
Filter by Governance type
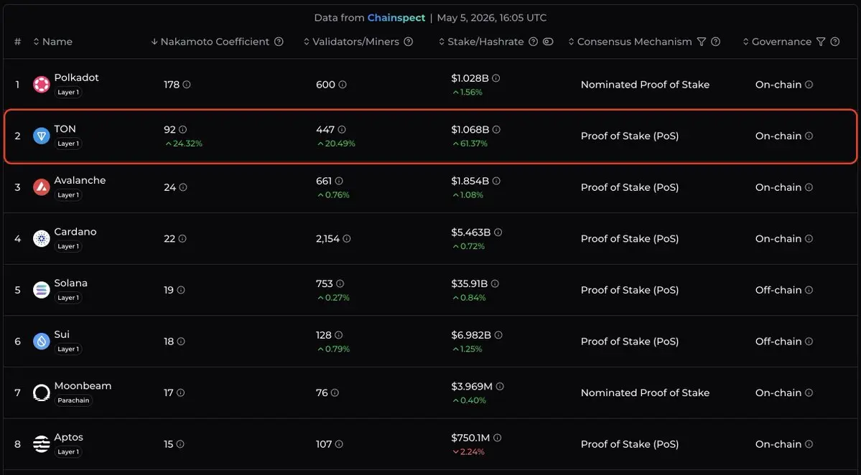pos(821,42)
